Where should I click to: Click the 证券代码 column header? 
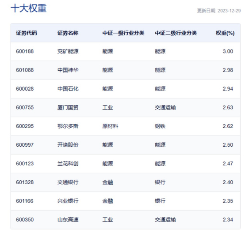click(x=27, y=33)
